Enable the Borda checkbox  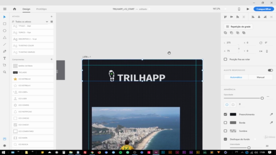pyautogui.click(x=225, y=123)
